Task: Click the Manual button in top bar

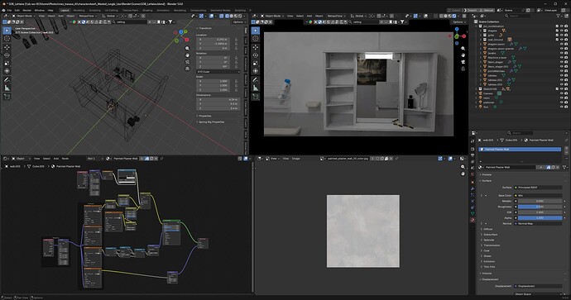Action: coord(487,10)
